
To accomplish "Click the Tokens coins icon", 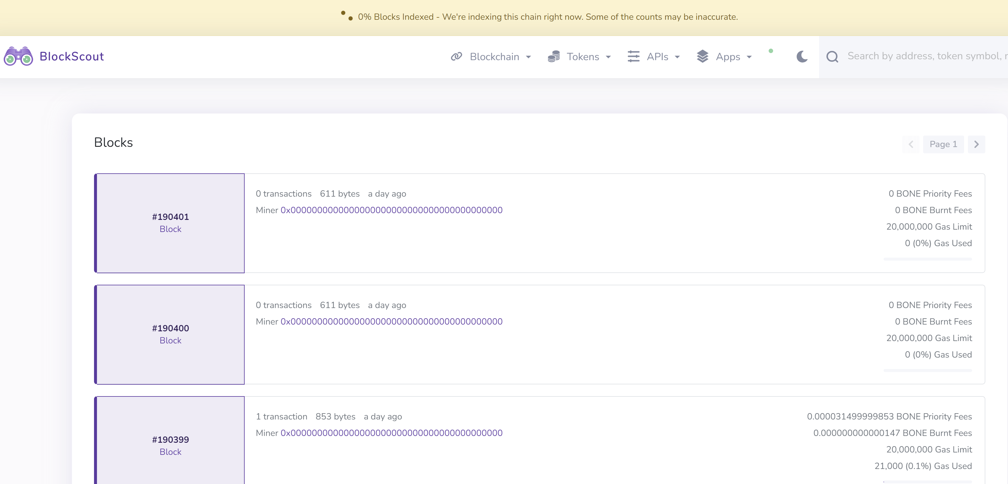I will tap(554, 56).
